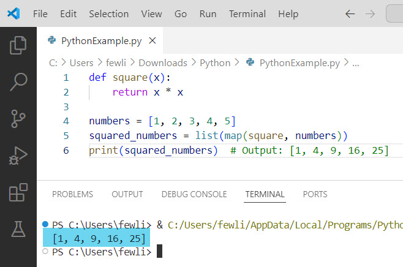Click the 'def' keyword on line 1
This screenshot has width=403, height=267.
(x=97, y=77)
